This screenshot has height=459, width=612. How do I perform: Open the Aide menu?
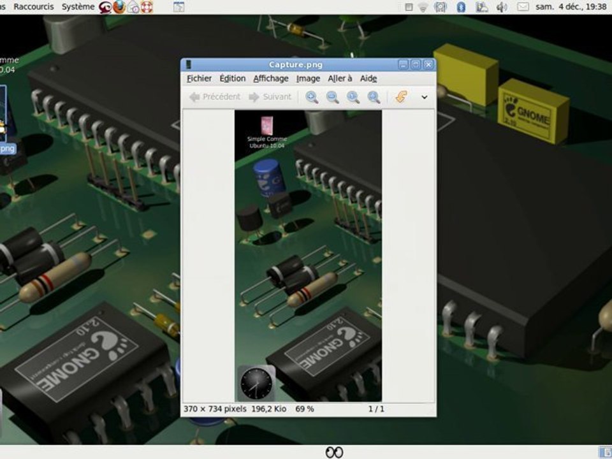368,78
